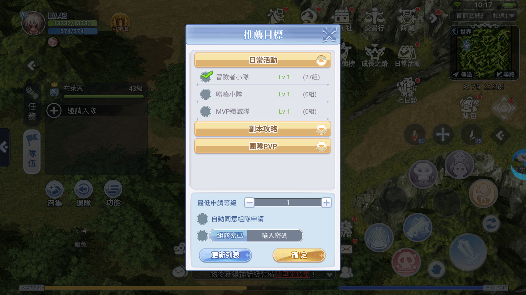This screenshot has width=526, height=295.
Task: Tap the 退隊 leave party icon
Action: point(84,193)
